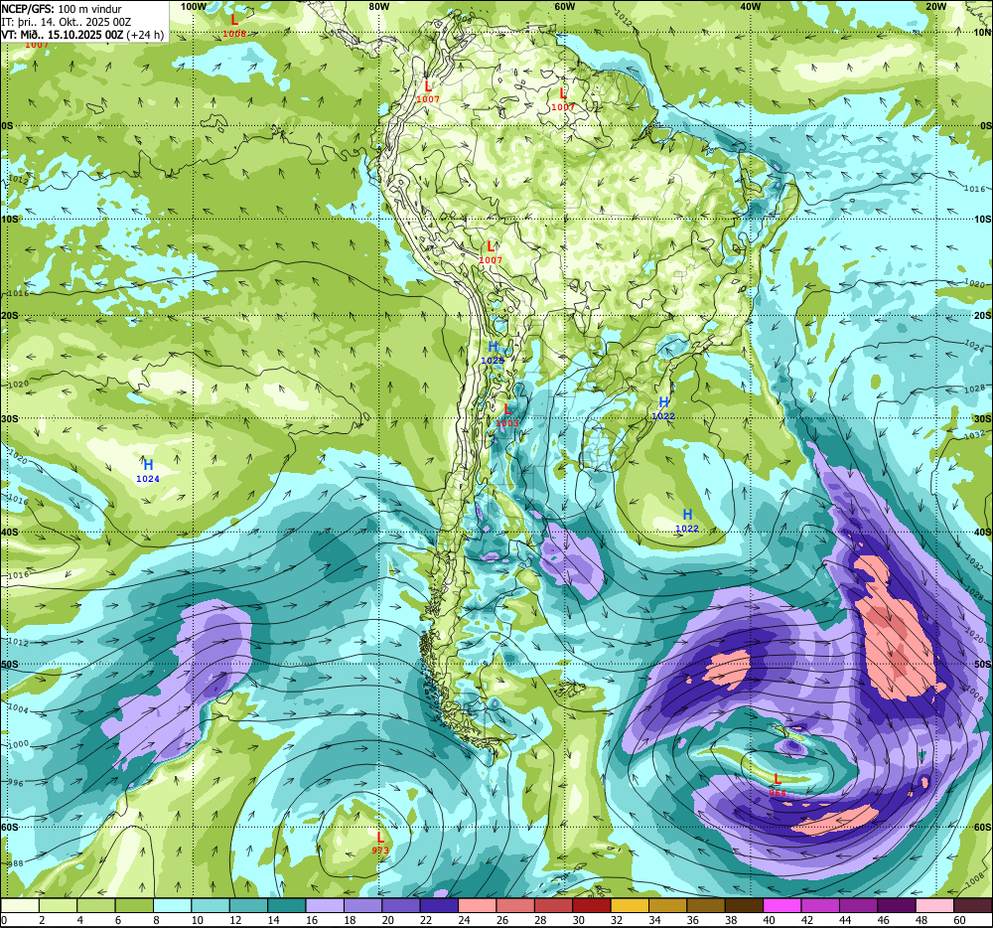Image resolution: width=993 pixels, height=928 pixels.
Task: Click the 48–60 light pink legend swatch
Action: click(x=935, y=905)
